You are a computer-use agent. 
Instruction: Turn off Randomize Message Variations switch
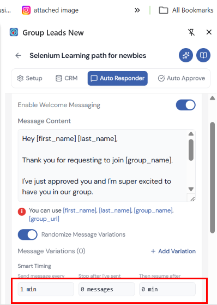coord(28,234)
